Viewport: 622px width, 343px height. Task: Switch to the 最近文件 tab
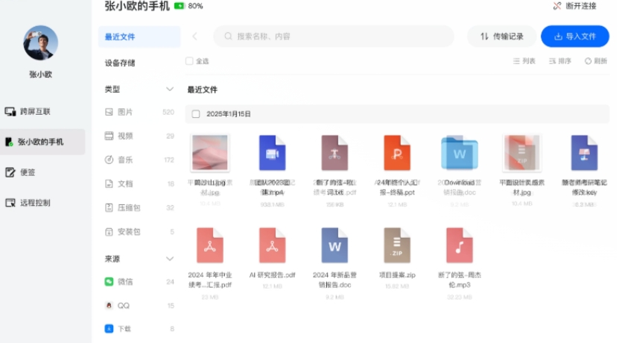tap(139, 37)
